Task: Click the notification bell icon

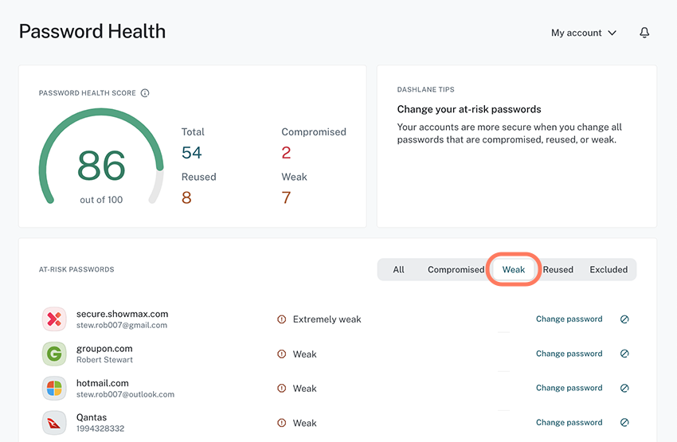Action: tap(644, 33)
